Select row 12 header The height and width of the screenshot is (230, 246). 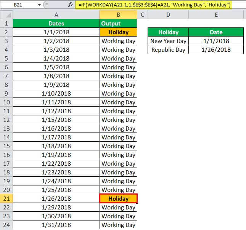click(x=6, y=120)
